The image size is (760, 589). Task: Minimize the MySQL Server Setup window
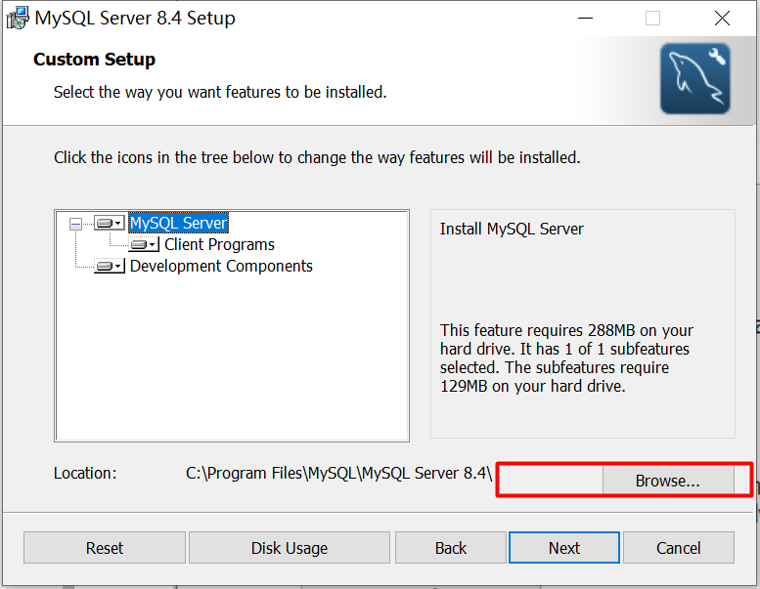point(586,19)
